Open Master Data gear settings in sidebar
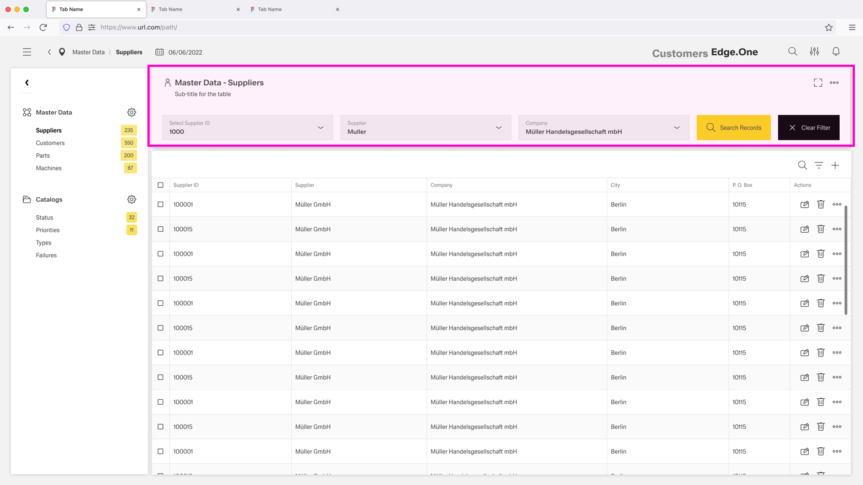 point(132,112)
